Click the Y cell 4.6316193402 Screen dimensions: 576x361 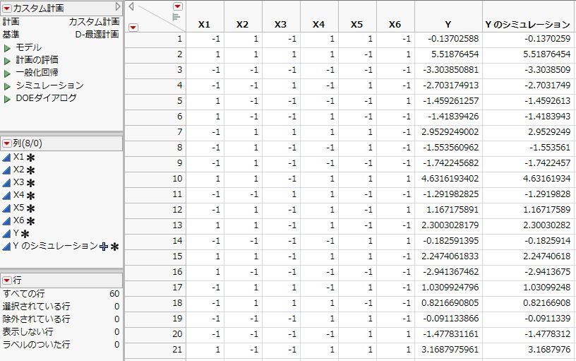pyautogui.click(x=448, y=179)
